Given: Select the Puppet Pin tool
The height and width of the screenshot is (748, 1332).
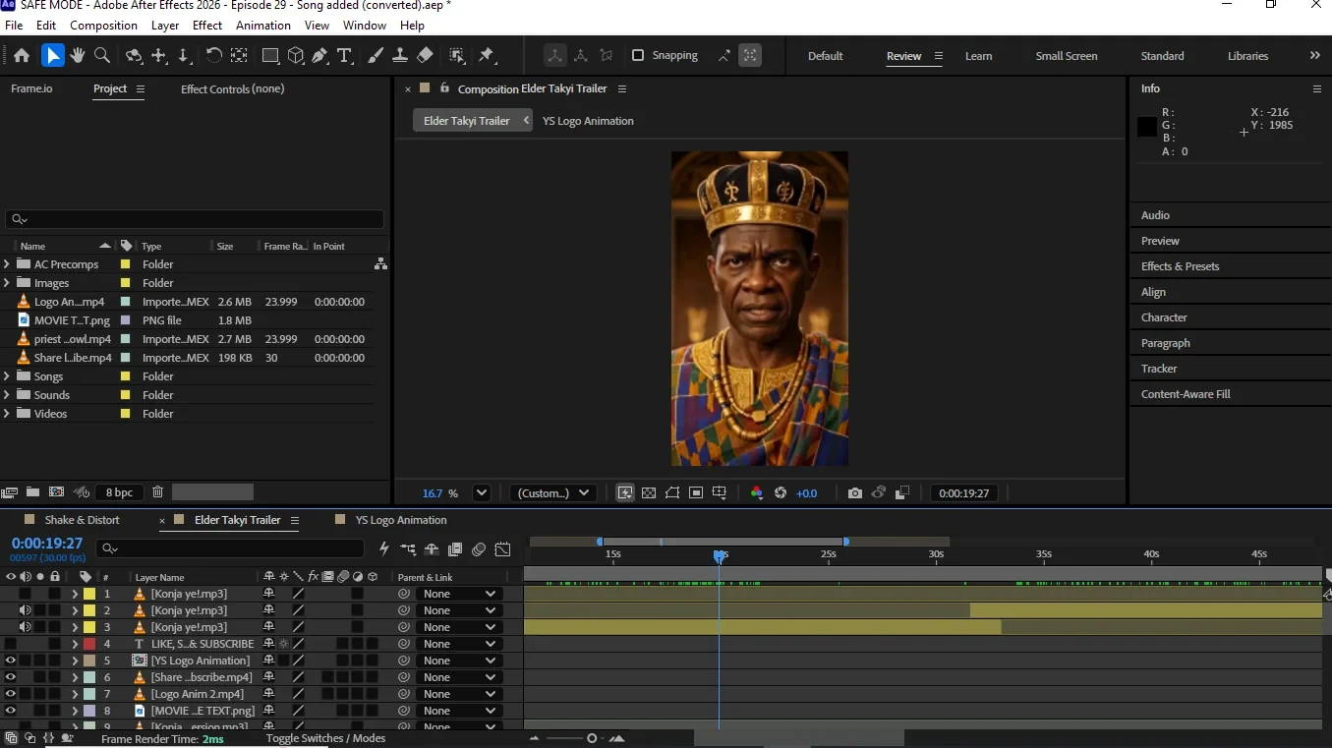Looking at the screenshot, I should click(x=487, y=55).
